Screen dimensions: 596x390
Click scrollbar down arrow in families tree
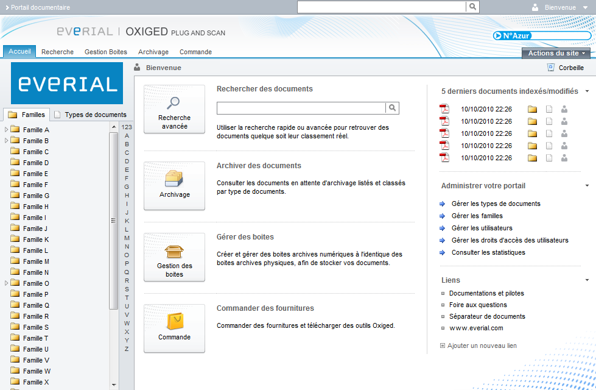click(114, 385)
